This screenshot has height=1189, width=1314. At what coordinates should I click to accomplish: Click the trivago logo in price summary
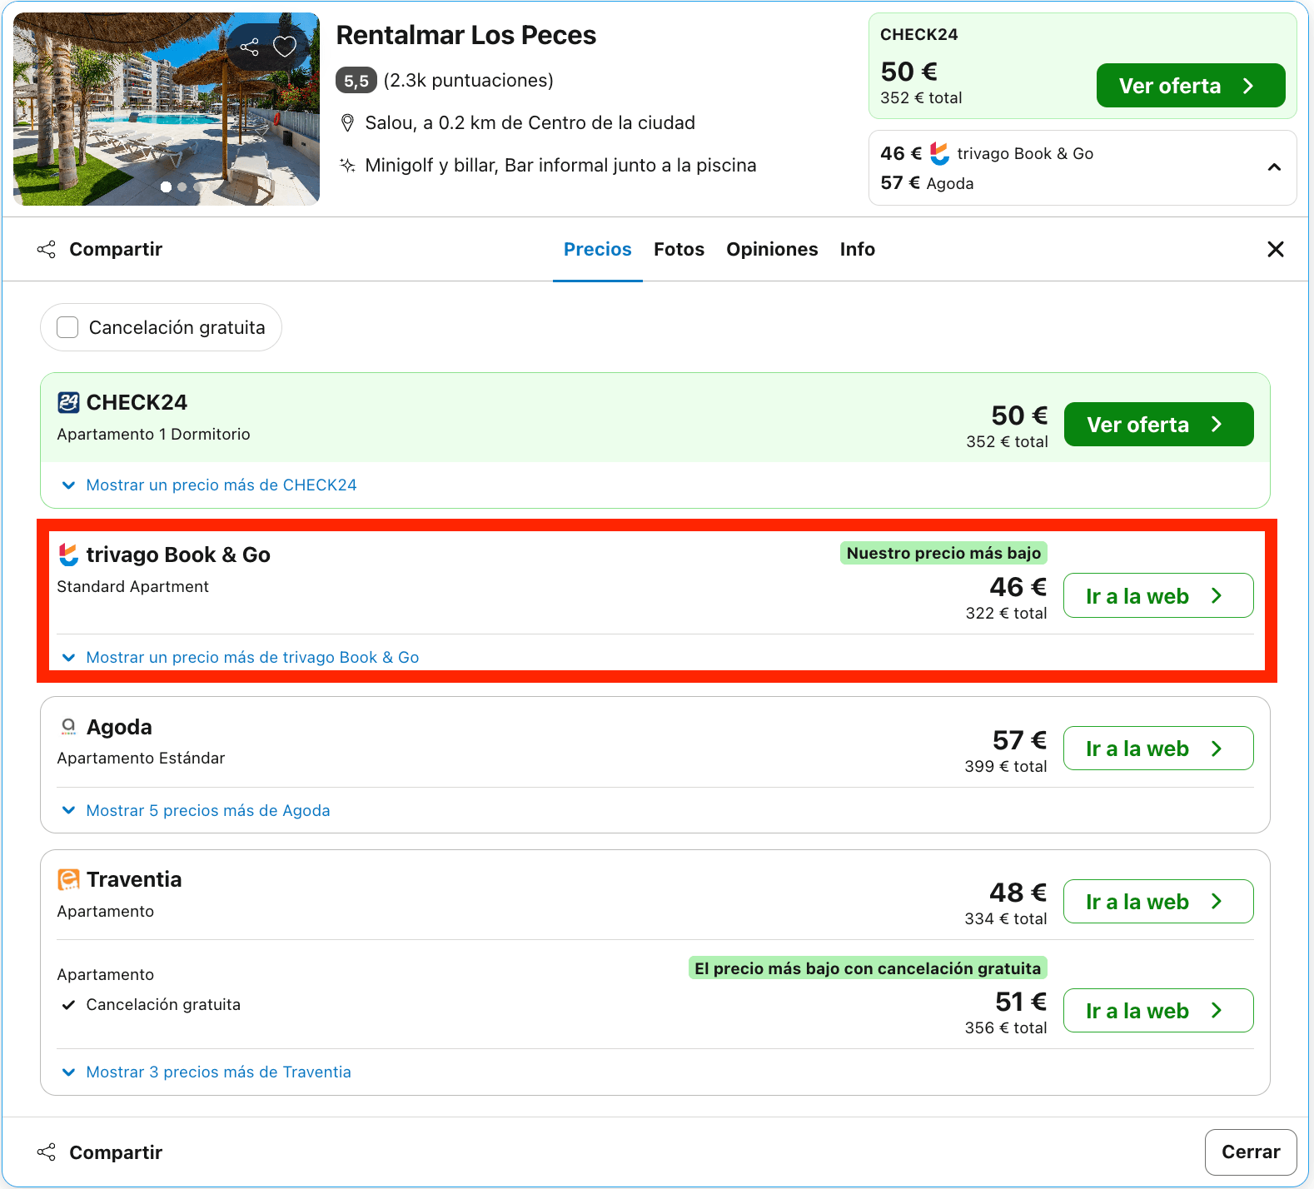[939, 153]
